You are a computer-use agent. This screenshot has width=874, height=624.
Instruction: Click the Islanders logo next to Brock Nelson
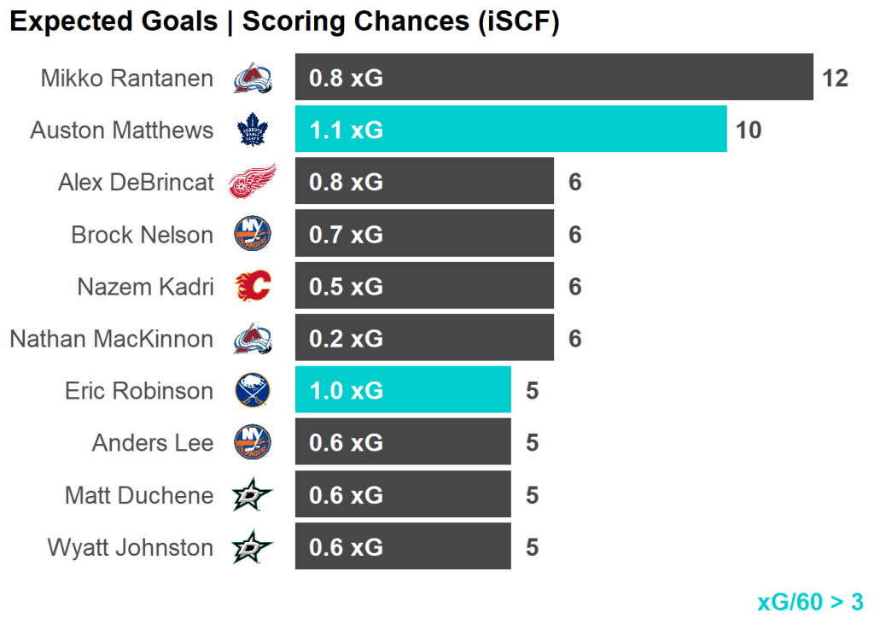click(253, 234)
